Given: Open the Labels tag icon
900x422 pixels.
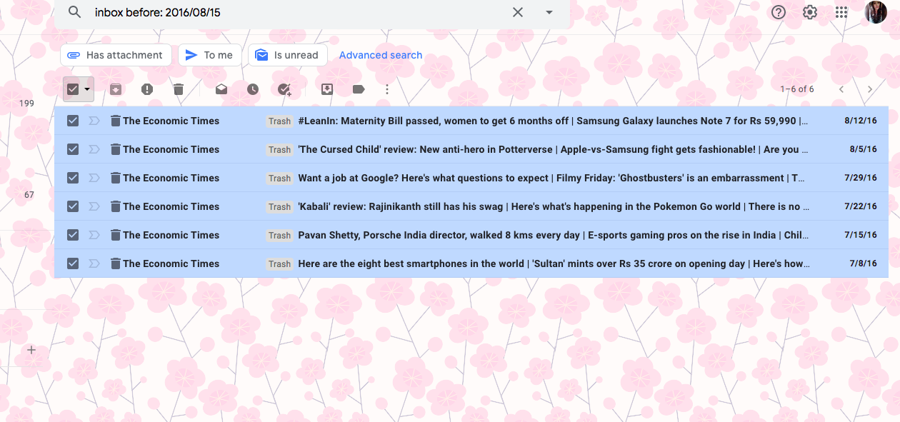Looking at the screenshot, I should point(359,89).
